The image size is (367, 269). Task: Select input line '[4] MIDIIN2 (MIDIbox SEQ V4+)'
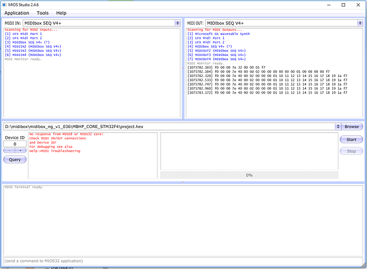click(x=33, y=46)
